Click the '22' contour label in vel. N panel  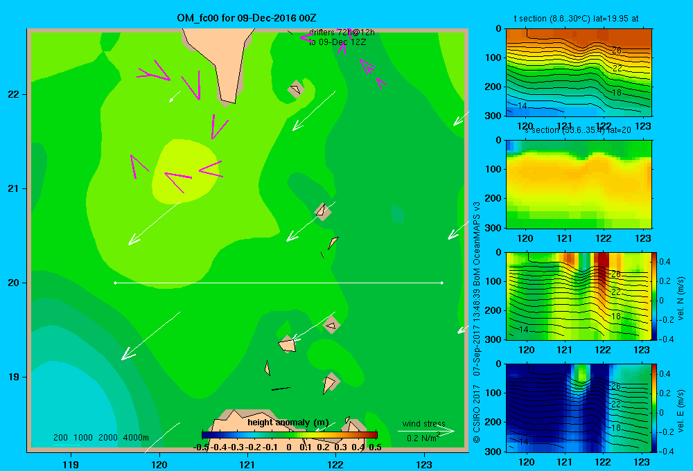[616, 292]
